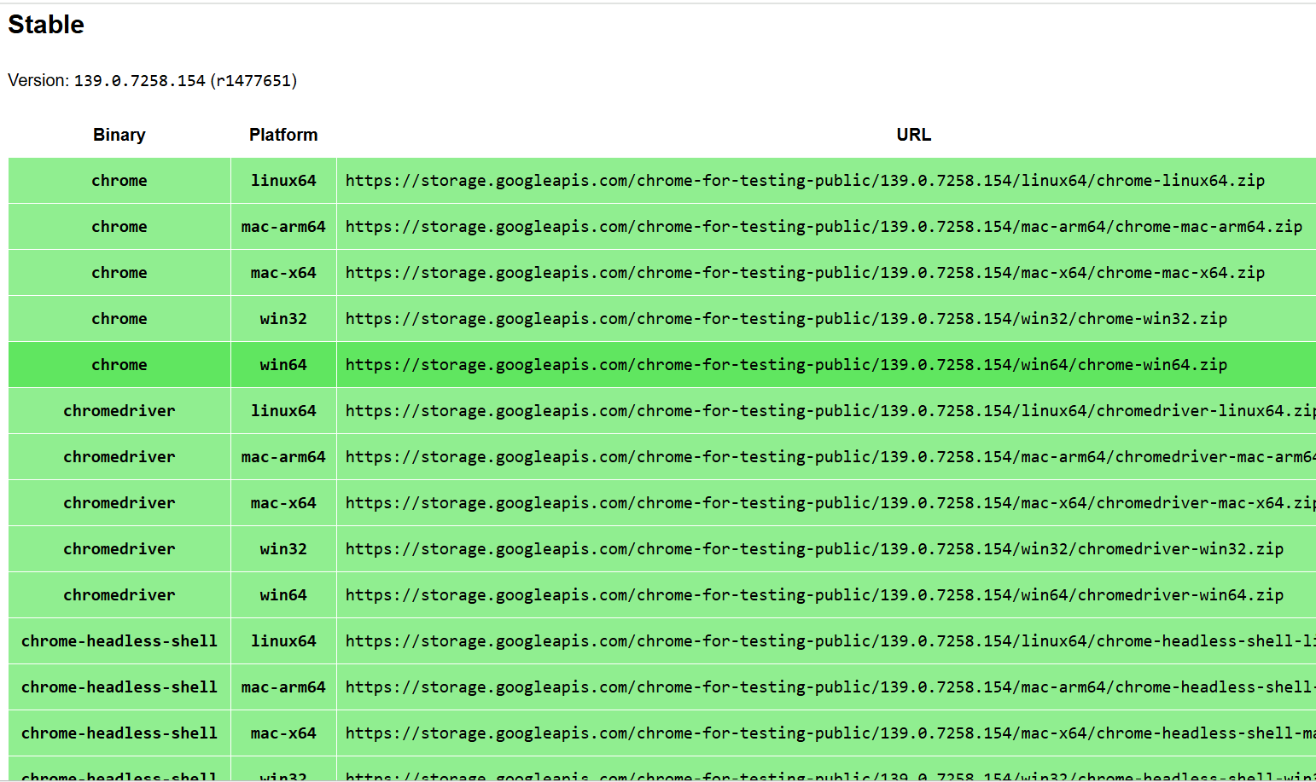Select version number 139.0.7258.154

[140, 81]
